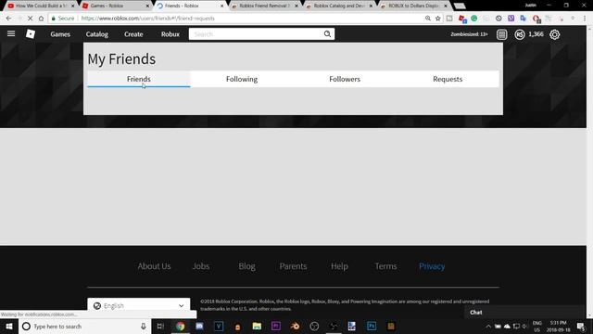Open Discord from the taskbar
This screenshot has width=593, height=334.
coord(199,326)
